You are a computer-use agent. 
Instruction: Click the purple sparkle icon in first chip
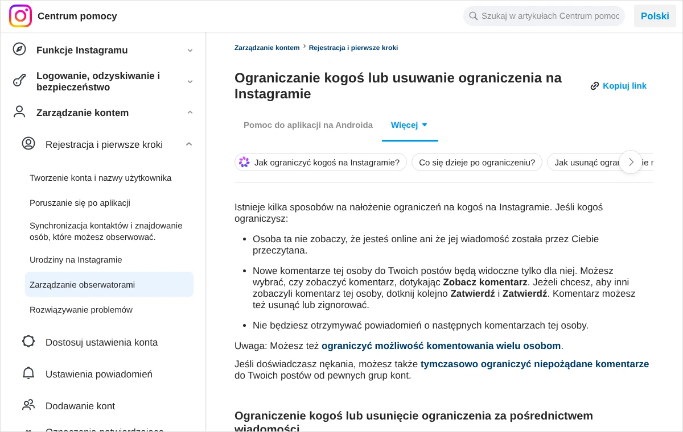244,162
